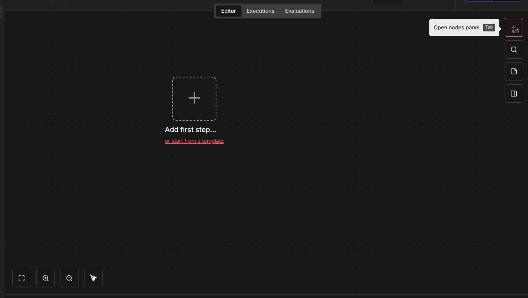The image size is (528, 298).
Task: Tidy up workflow with broom icon
Action: coord(93,278)
